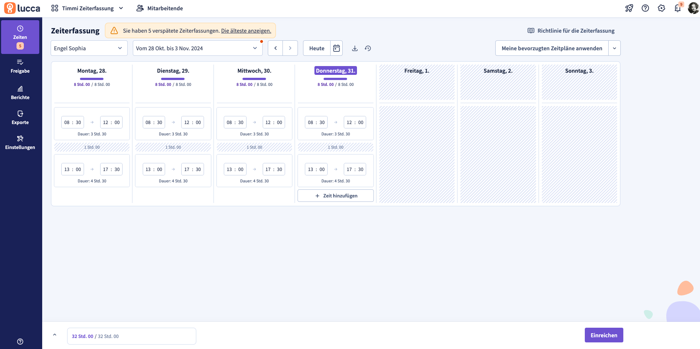Open the notifications bell
This screenshot has width=700, height=349.
click(678, 8)
